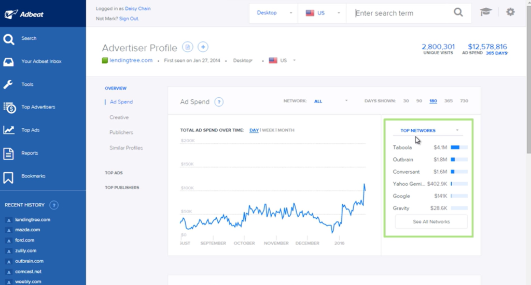Open the Bookmarks ribbon icon
This screenshot has width=531, height=285.
[x=8, y=177]
